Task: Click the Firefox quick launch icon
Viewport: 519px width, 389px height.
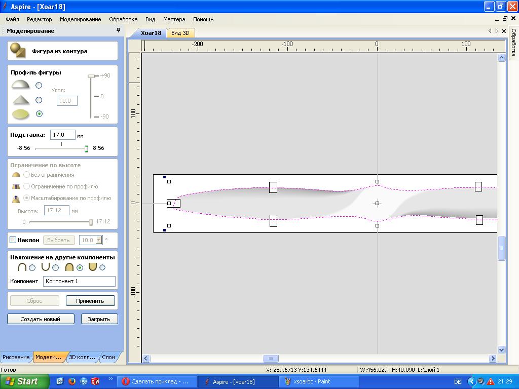Action: (x=71, y=381)
